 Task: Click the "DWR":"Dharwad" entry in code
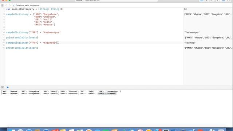(x=45, y=17)
